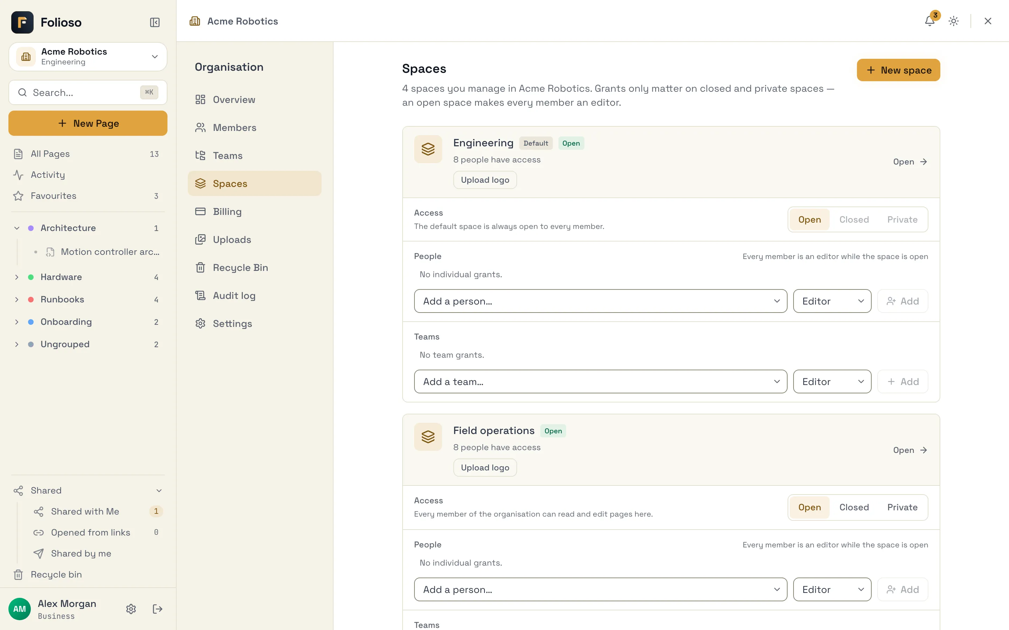Click the Folioso logo icon
Screen dimensions: 1009x630
click(x=22, y=22)
